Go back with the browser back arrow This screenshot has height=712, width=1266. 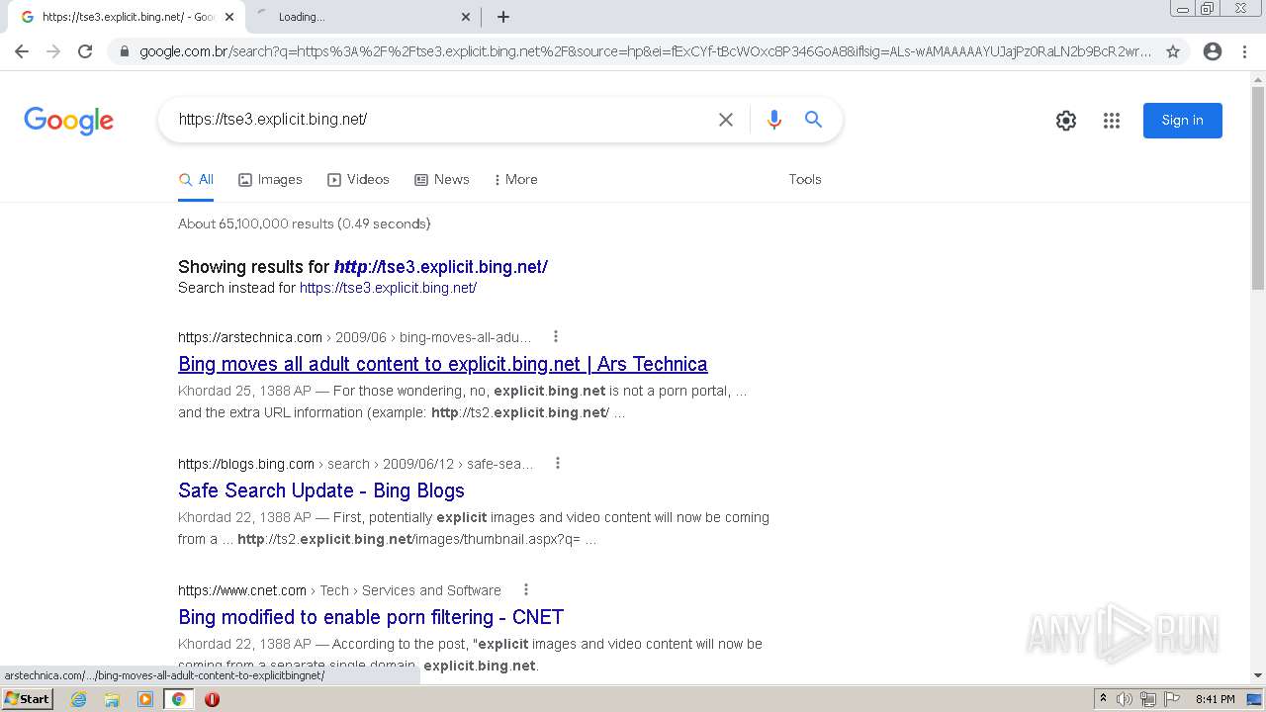(22, 51)
